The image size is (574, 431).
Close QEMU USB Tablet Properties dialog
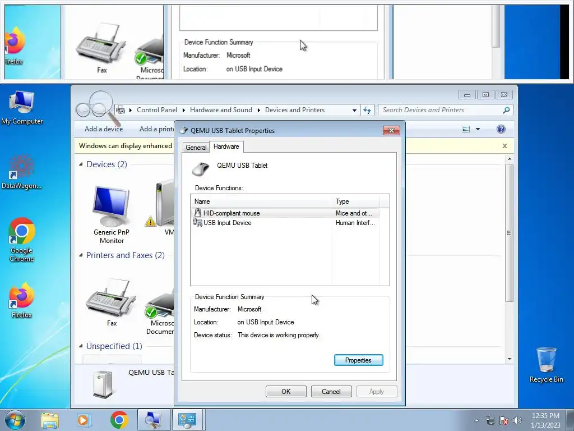point(391,130)
